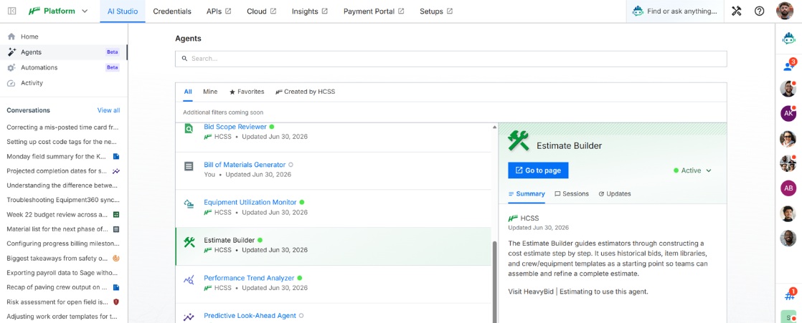Open the Credentials tab
Image resolution: width=802 pixels, height=323 pixels.
tap(172, 11)
